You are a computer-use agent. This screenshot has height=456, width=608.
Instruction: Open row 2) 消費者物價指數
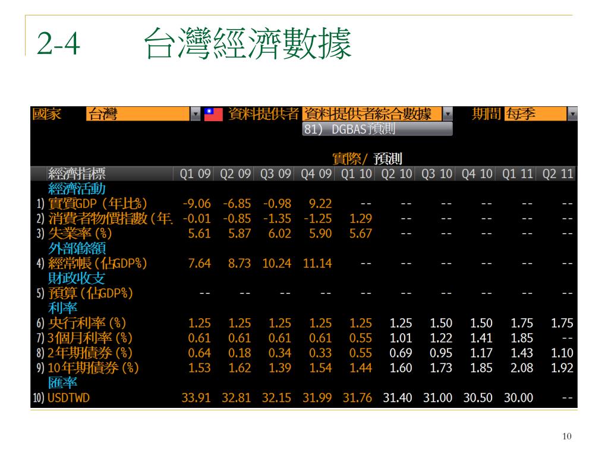point(105,218)
